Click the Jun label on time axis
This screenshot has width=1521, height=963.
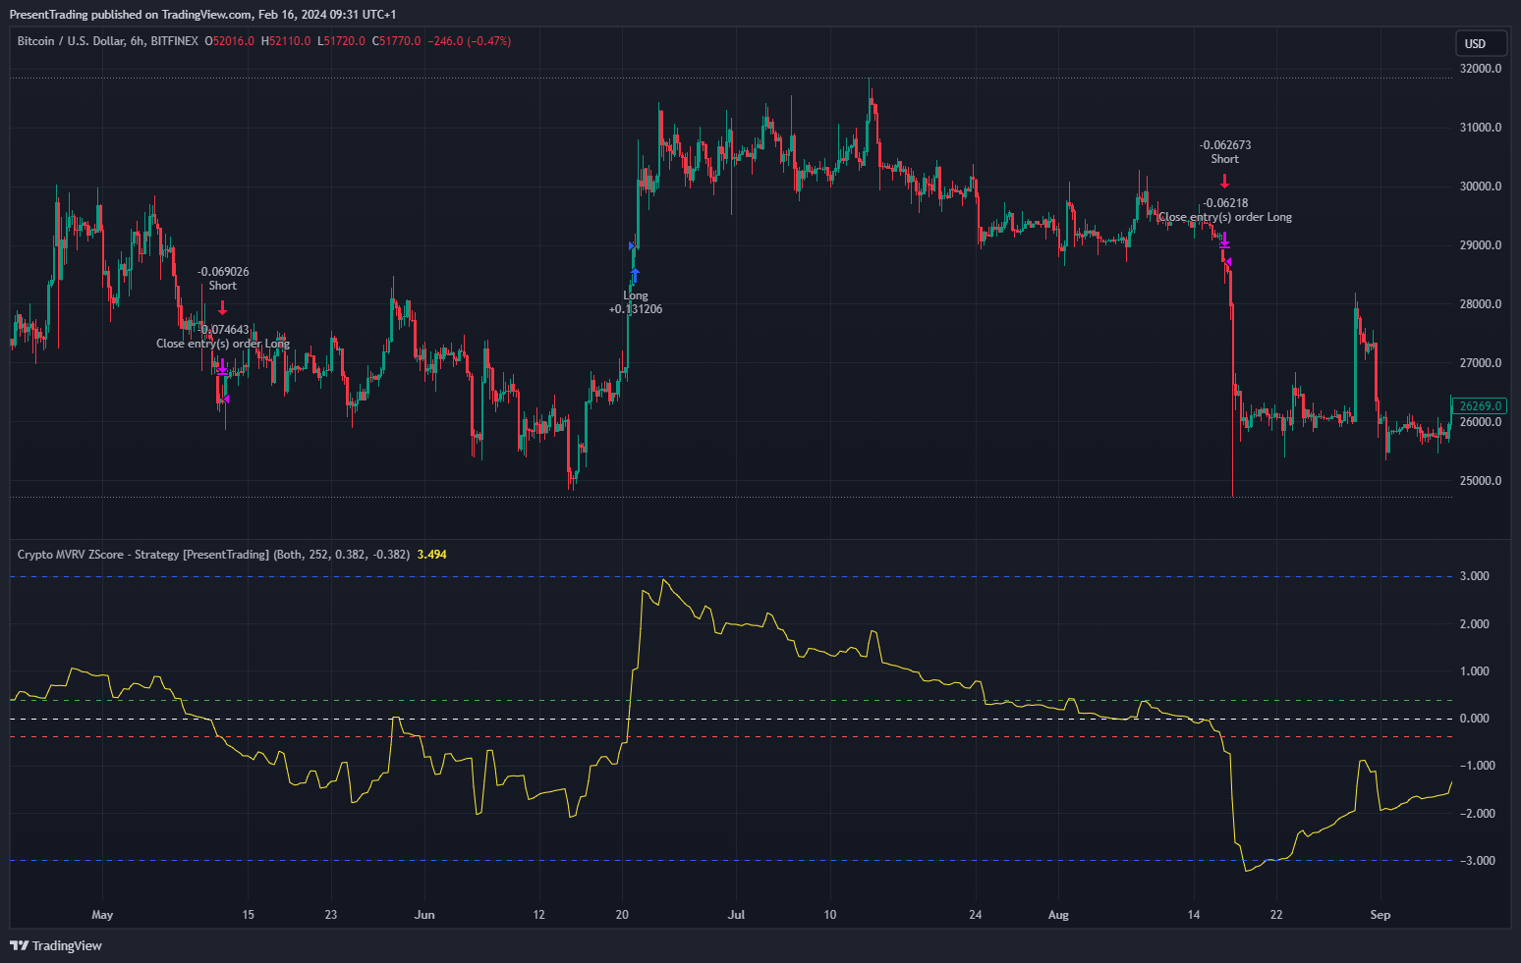tap(424, 915)
